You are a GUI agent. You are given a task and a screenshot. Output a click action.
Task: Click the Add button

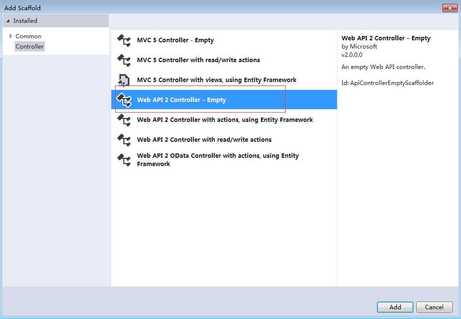[x=395, y=307]
